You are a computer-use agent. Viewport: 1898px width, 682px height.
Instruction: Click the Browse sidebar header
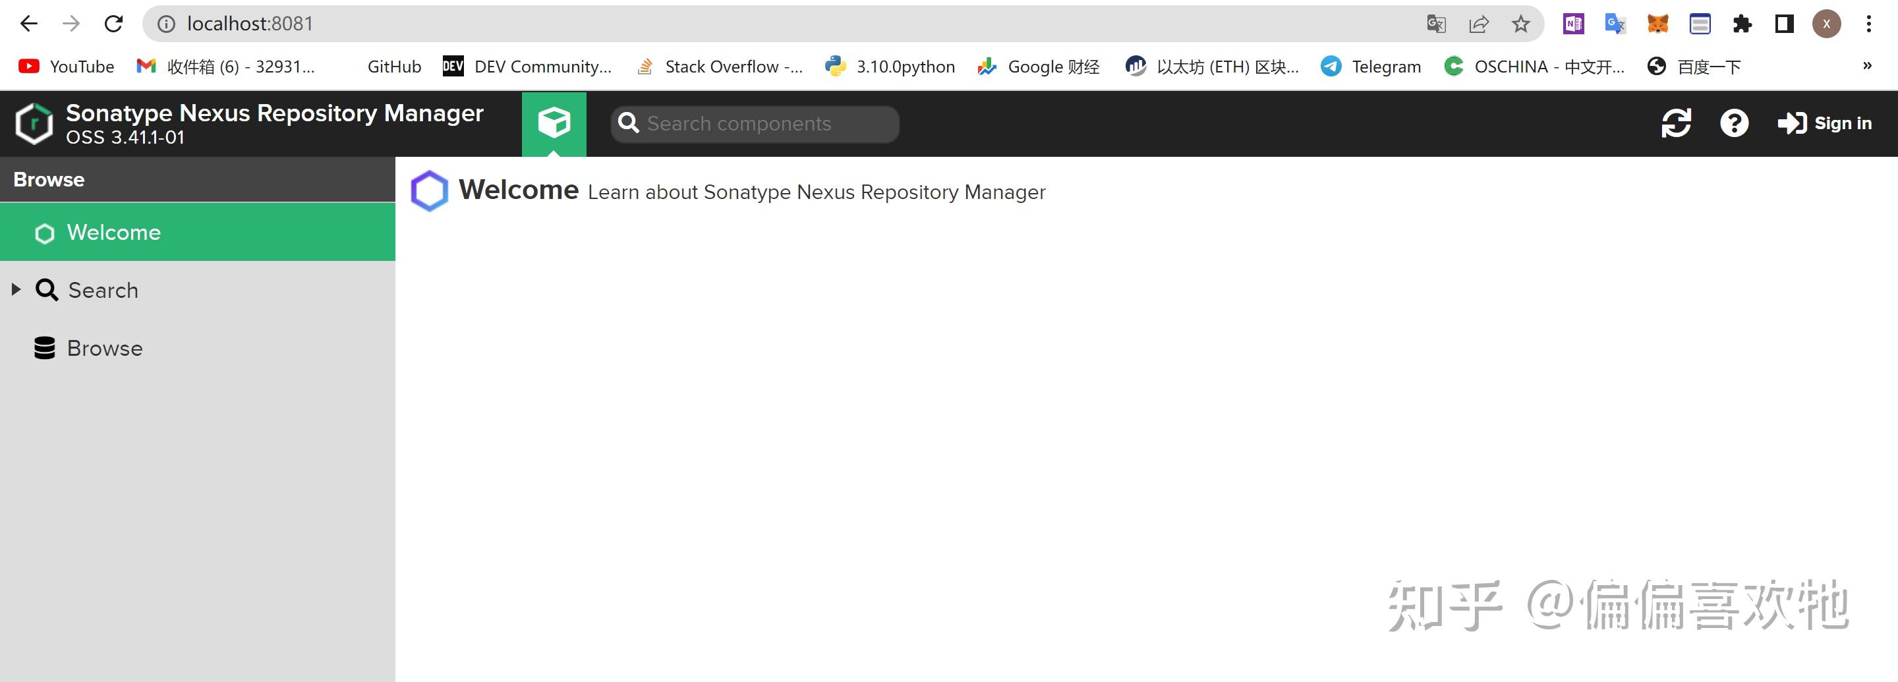pyautogui.click(x=198, y=179)
